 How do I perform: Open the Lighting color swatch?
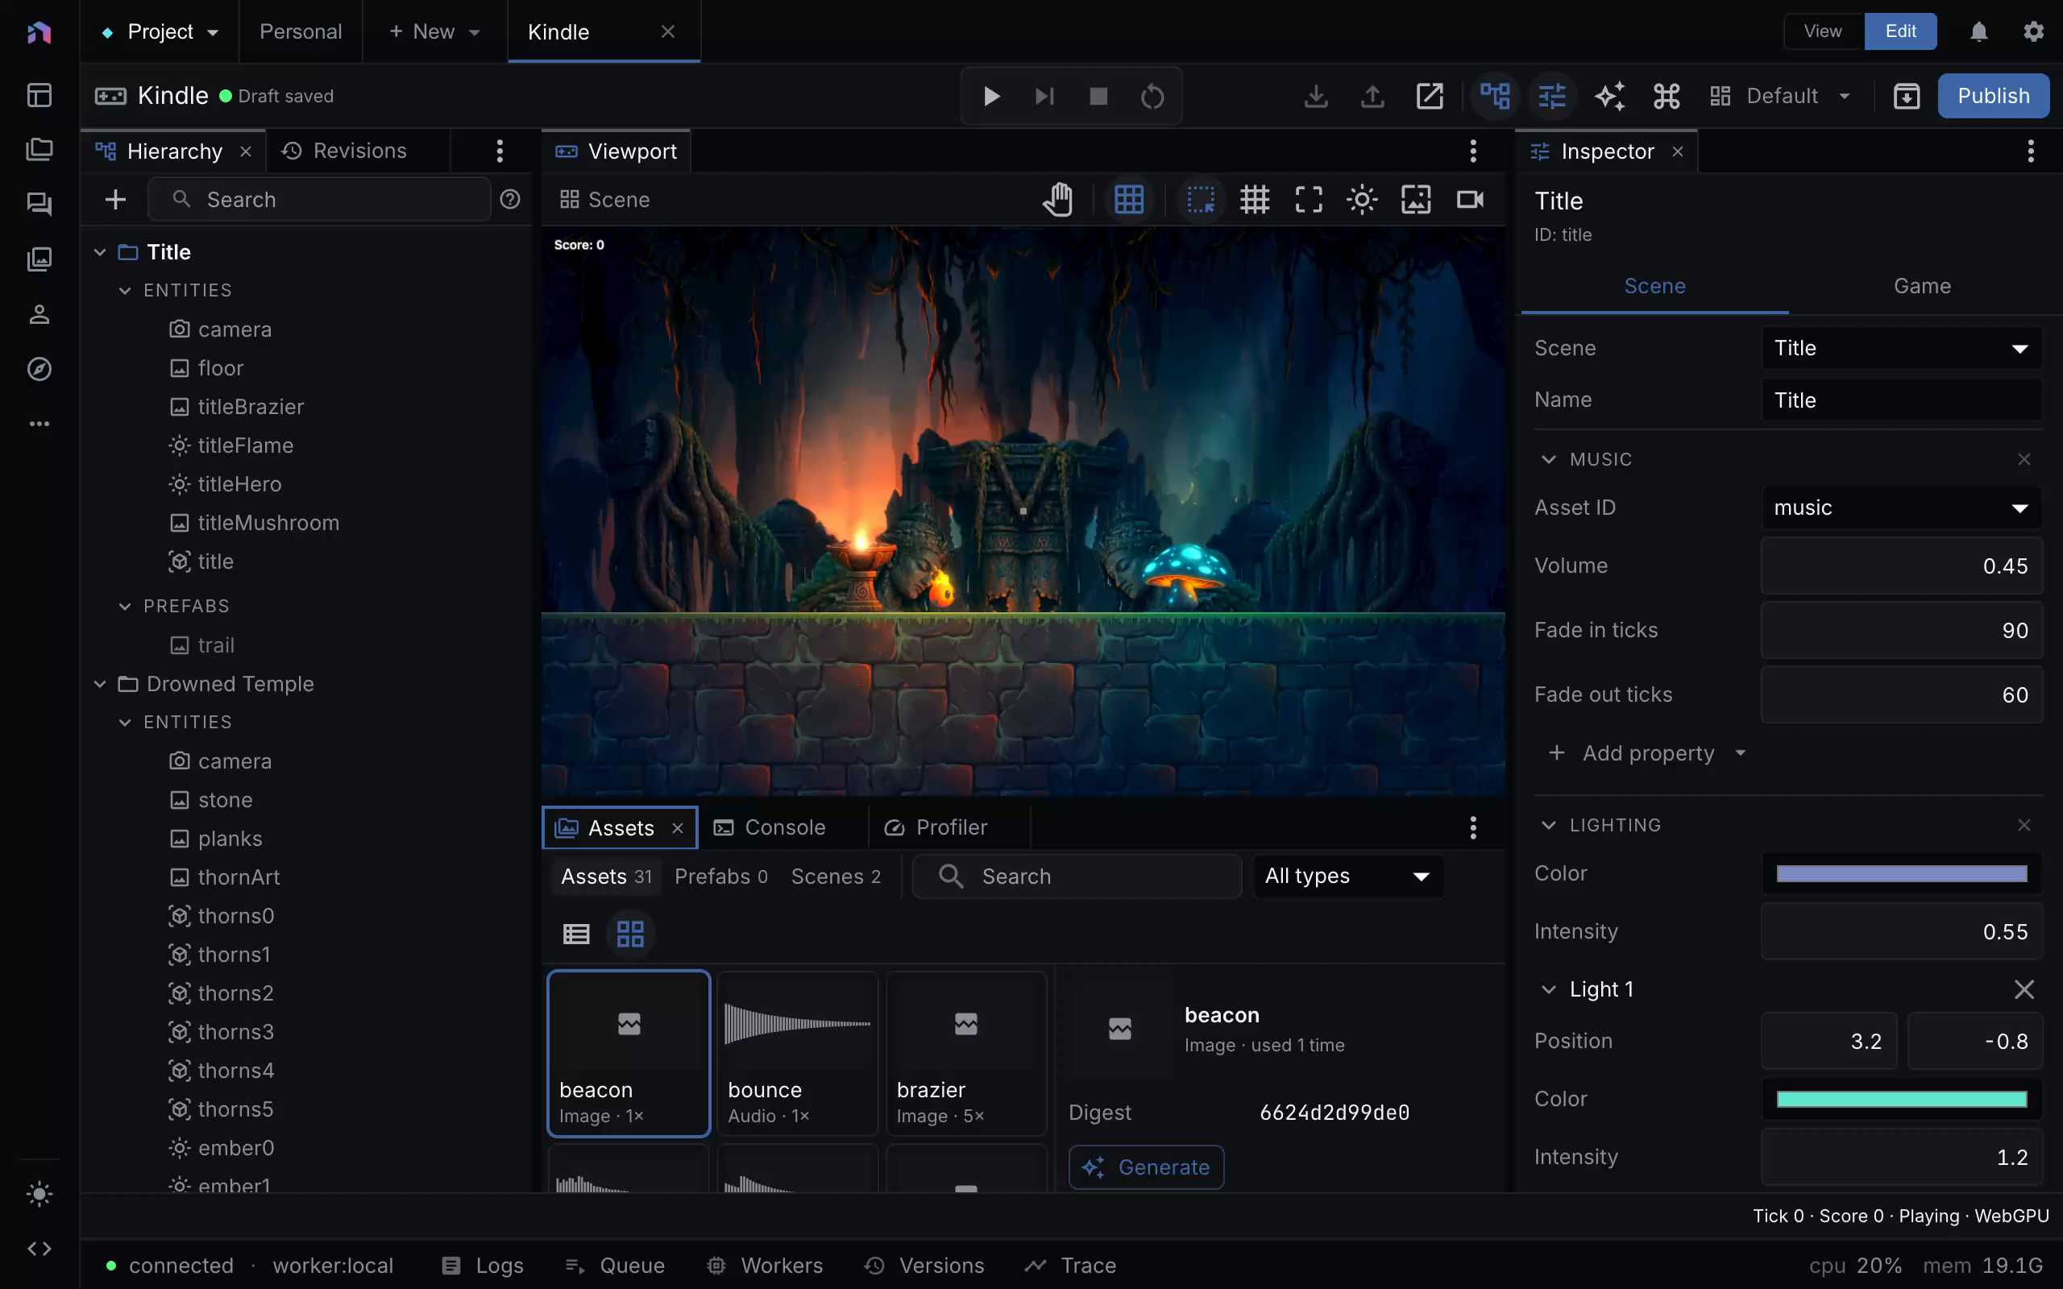coord(1901,874)
